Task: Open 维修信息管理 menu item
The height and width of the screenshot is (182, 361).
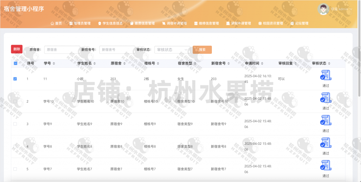Action: point(207,24)
